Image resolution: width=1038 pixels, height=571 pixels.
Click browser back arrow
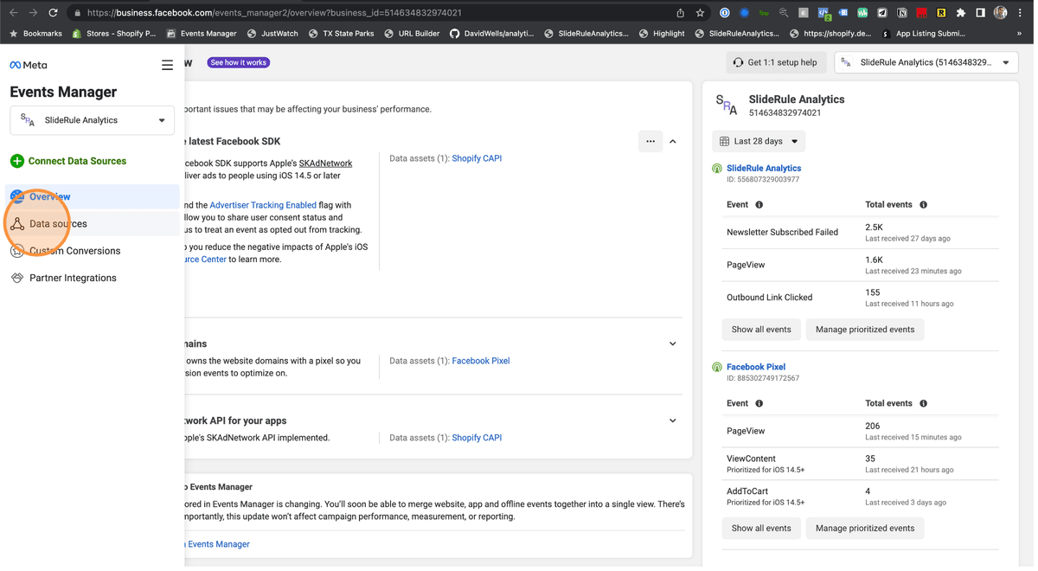click(14, 13)
